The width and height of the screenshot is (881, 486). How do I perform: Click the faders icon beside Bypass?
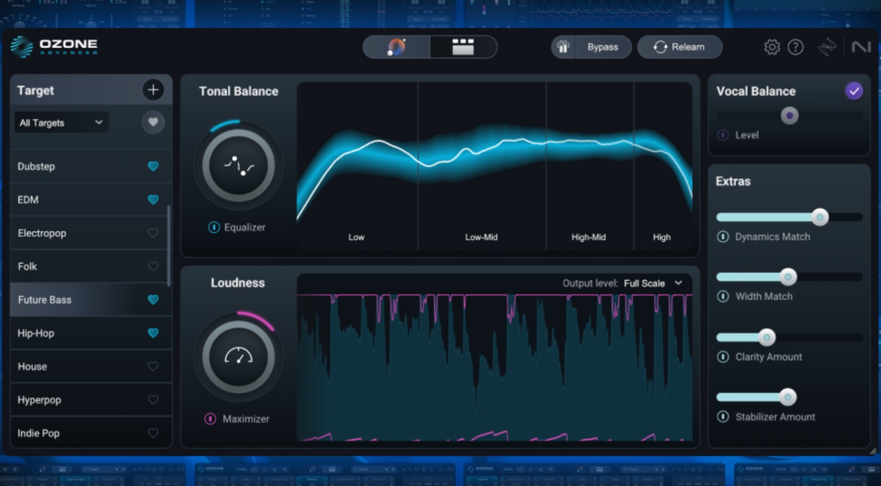(563, 47)
